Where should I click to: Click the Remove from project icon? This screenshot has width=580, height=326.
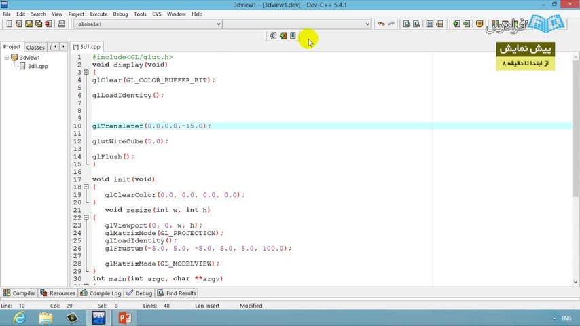pyautogui.click(x=467, y=24)
